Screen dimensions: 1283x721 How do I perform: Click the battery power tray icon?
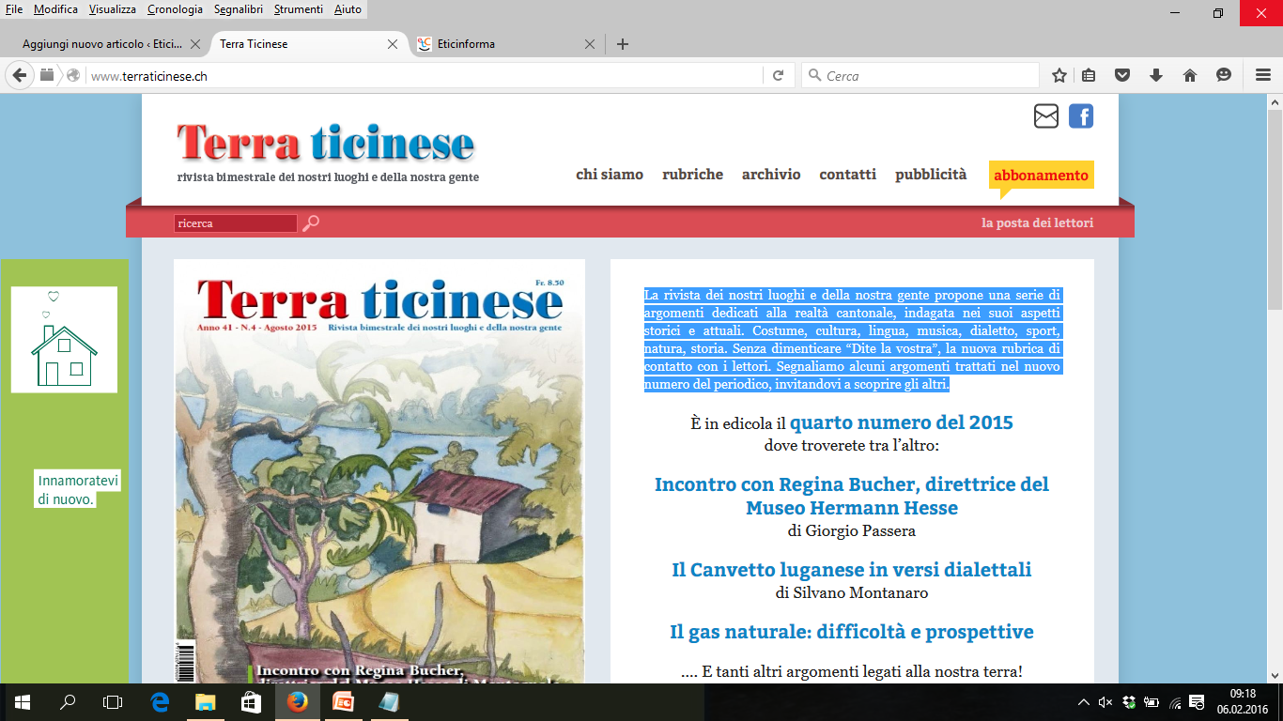point(1151,702)
